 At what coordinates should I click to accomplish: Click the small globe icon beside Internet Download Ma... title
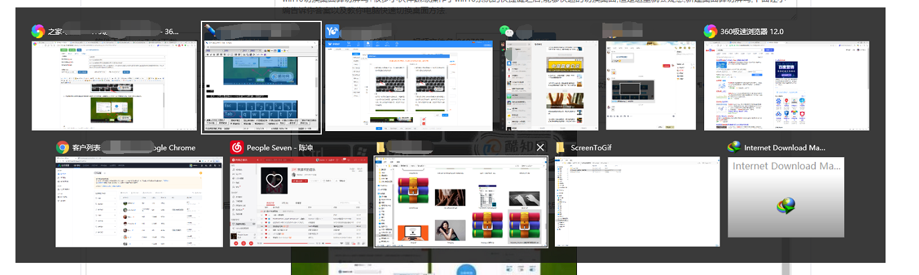[x=734, y=147]
